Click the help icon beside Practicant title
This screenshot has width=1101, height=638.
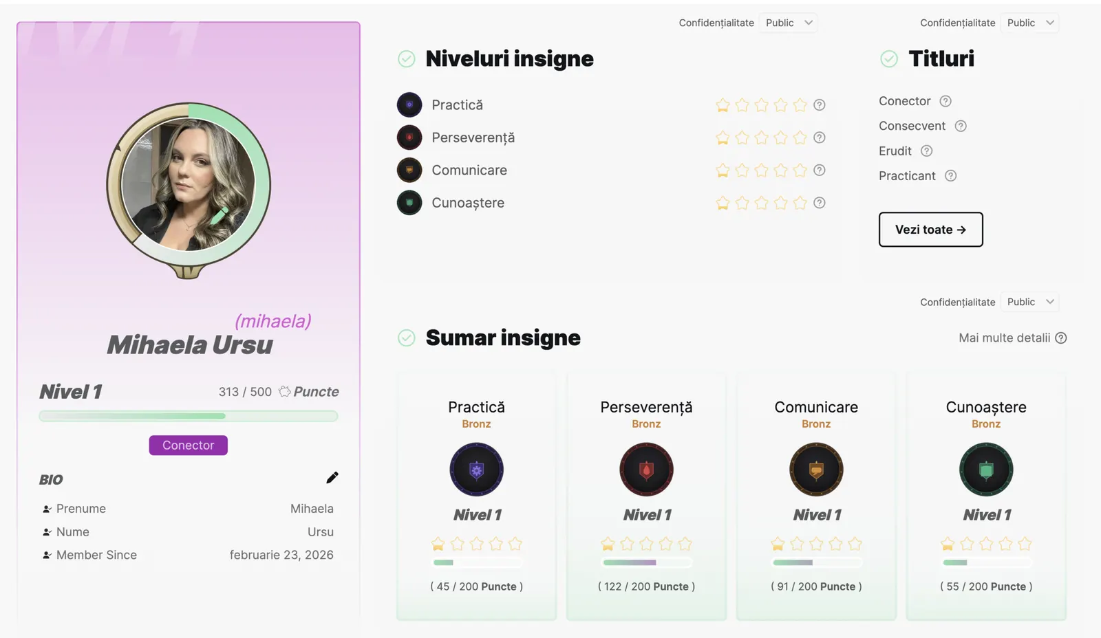tap(950, 175)
